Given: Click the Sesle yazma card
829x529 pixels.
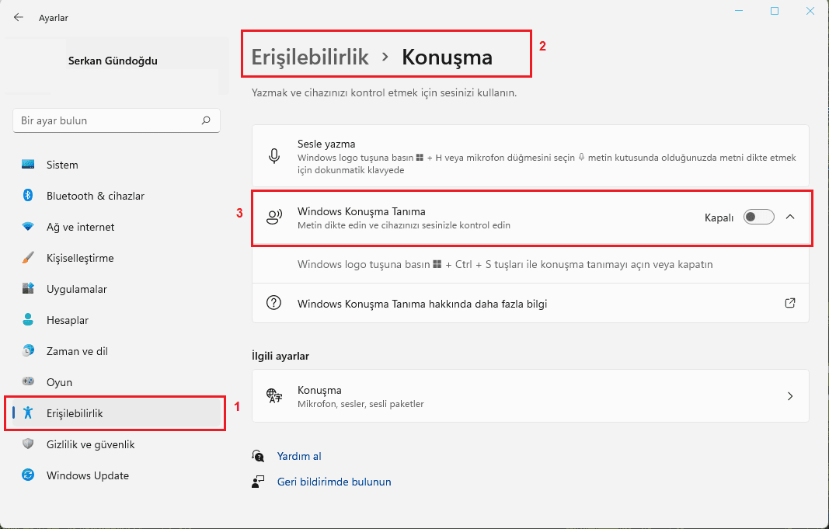Looking at the screenshot, I should tap(531, 156).
